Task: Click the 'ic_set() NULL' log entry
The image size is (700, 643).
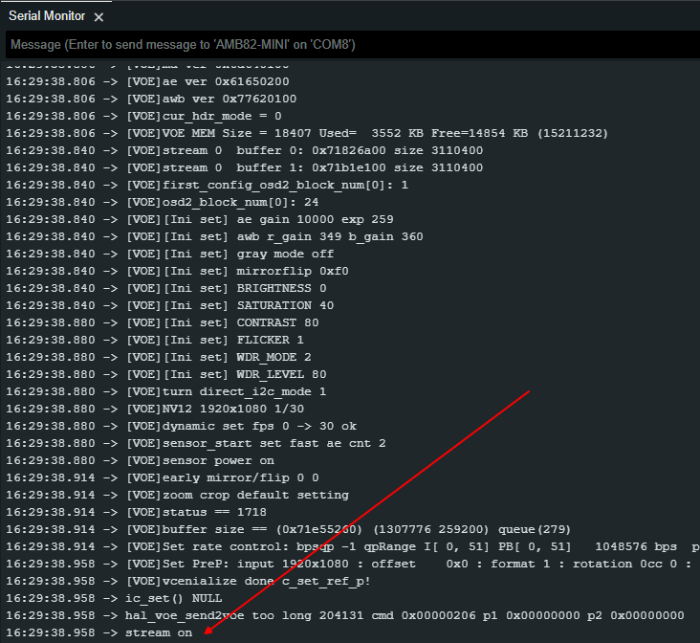Action: tap(173, 598)
